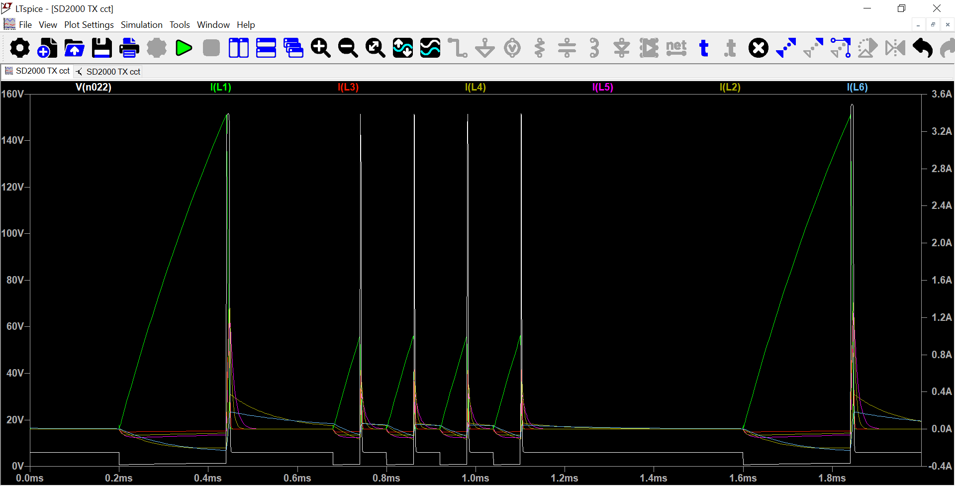This screenshot has width=955, height=486.
Task: Print the waveform plot
Action: [129, 48]
